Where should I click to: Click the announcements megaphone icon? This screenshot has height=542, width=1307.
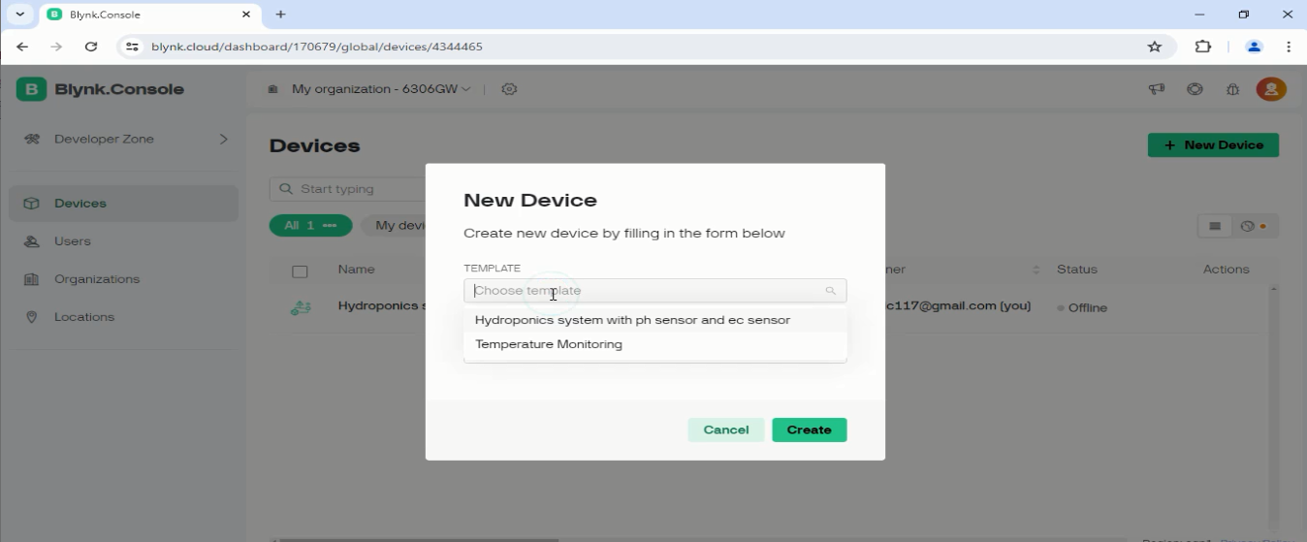tap(1156, 89)
